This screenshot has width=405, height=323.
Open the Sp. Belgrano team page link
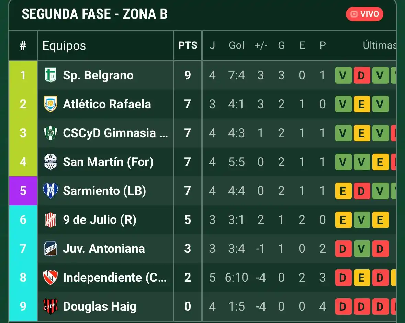pyautogui.click(x=98, y=75)
